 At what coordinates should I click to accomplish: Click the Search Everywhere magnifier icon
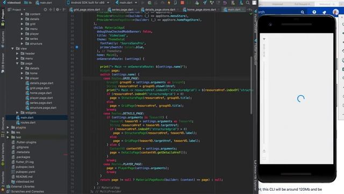[x=247, y=3]
